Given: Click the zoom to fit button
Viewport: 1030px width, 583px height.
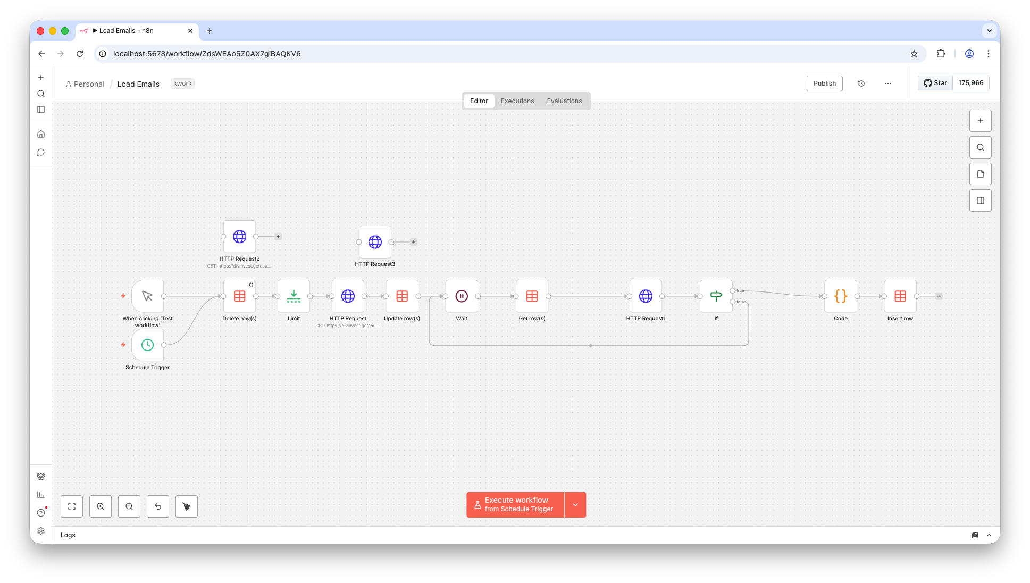Looking at the screenshot, I should (x=72, y=506).
